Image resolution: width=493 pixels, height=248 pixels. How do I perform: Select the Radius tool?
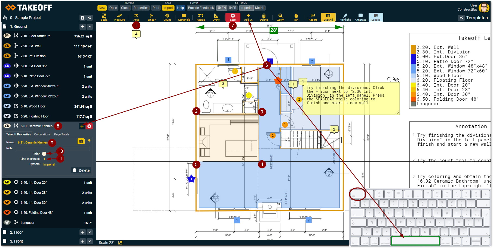click(201, 17)
